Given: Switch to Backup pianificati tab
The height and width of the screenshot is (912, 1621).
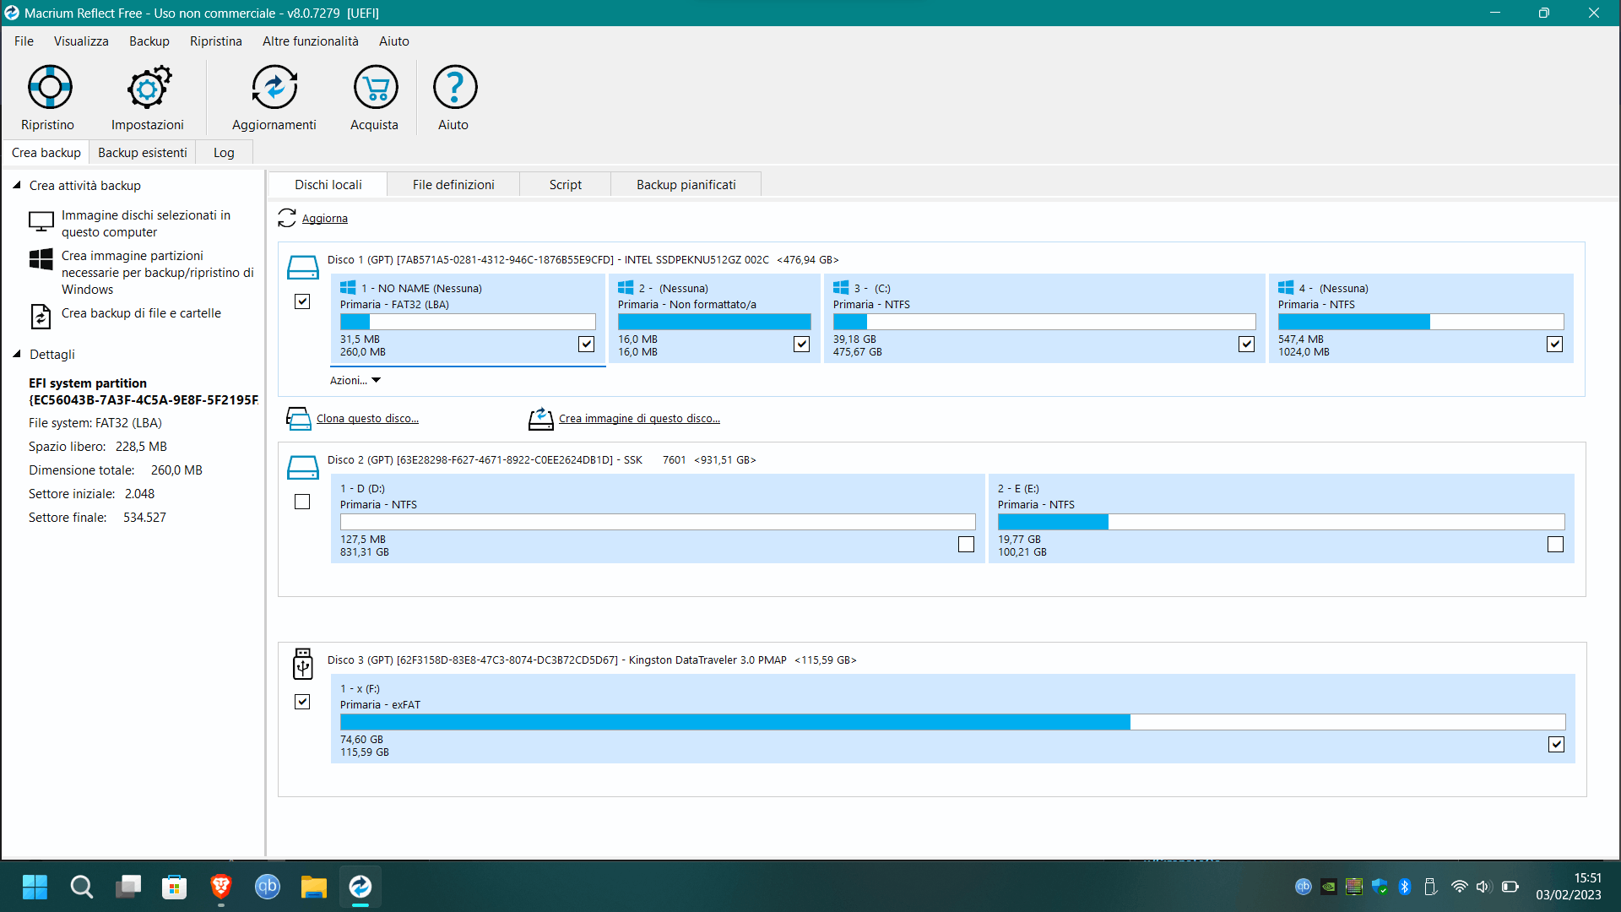Looking at the screenshot, I should tap(686, 185).
